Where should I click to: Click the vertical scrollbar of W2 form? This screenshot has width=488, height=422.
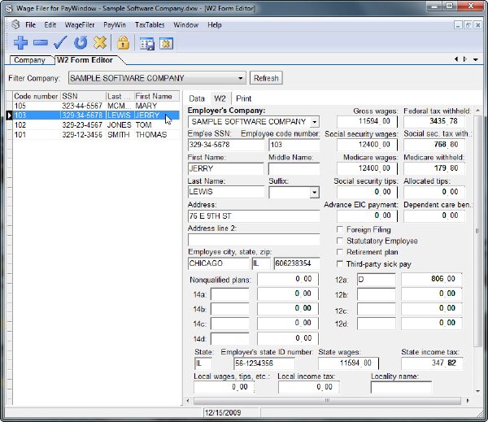(477, 231)
